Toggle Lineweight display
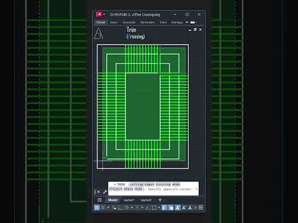The height and width of the screenshot is (223, 298). coord(164,208)
